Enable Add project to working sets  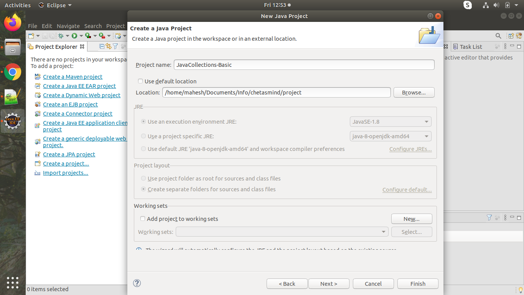[x=142, y=218]
